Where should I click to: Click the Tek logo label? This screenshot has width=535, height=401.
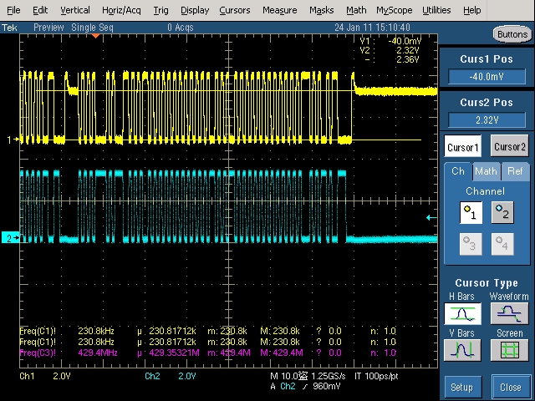[x=9, y=28]
